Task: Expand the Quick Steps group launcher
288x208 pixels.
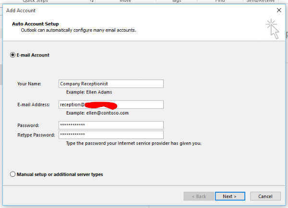Action: tap(92, 1)
